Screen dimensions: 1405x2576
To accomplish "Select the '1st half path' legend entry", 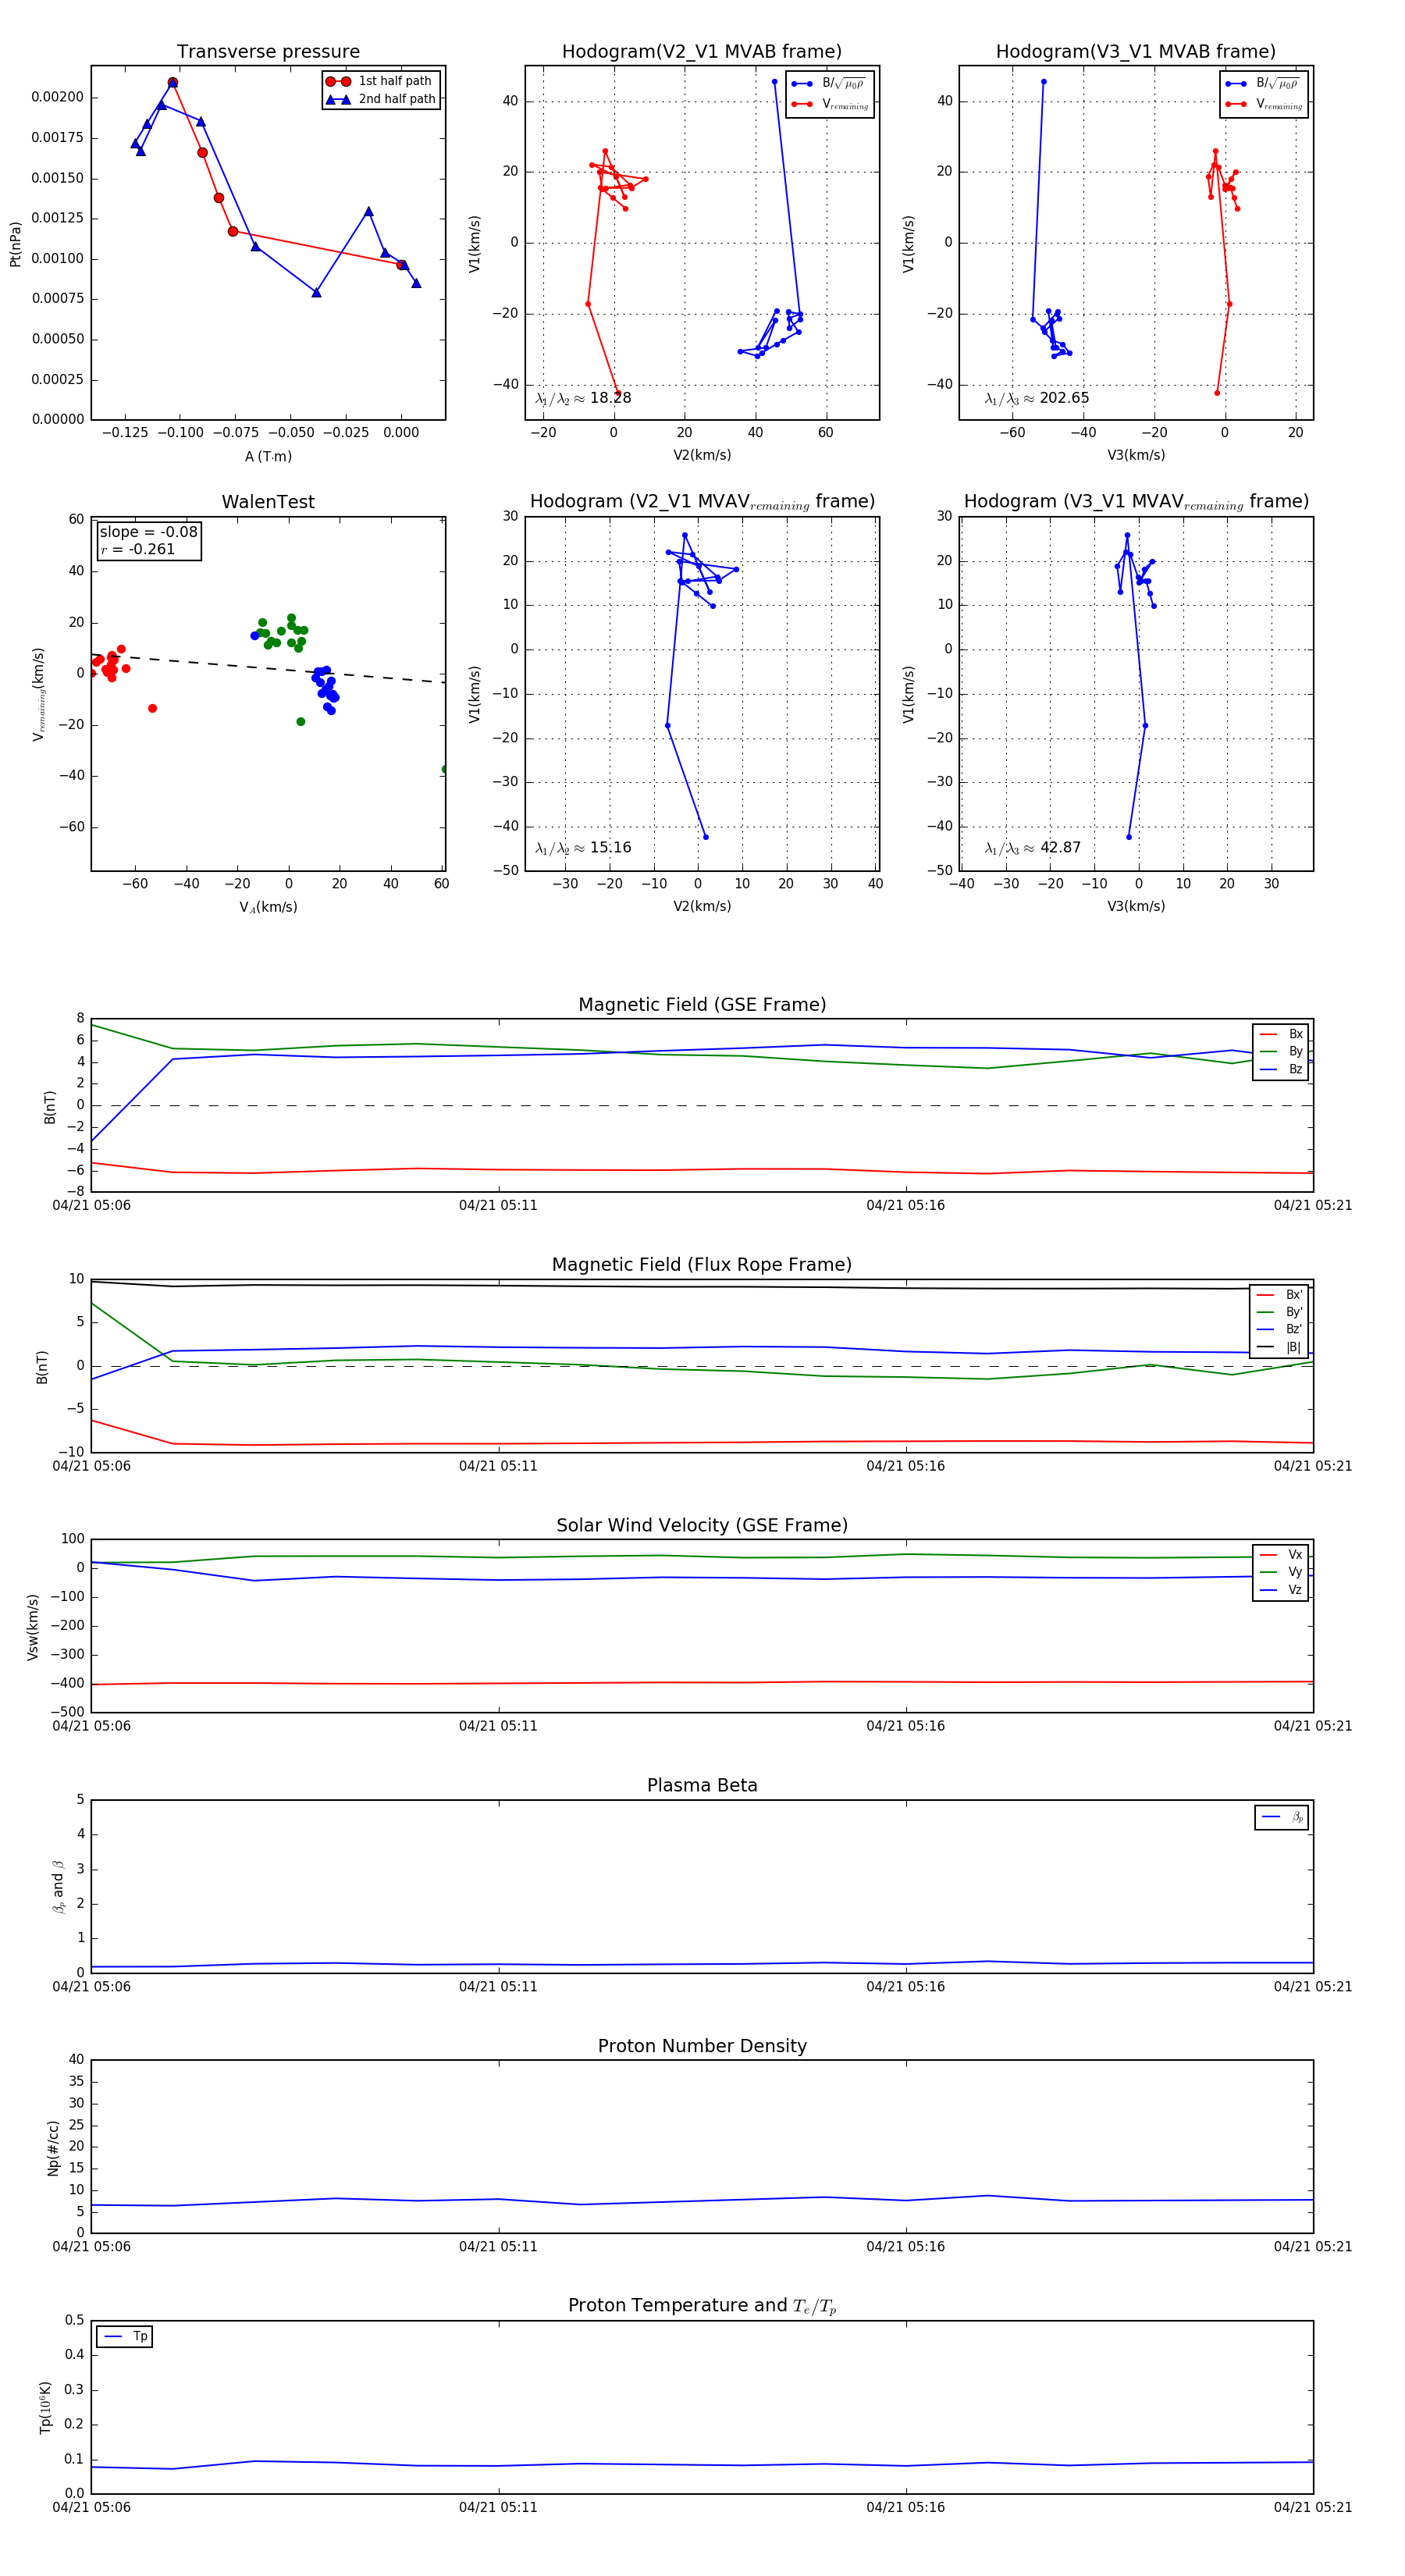I will tap(381, 81).
